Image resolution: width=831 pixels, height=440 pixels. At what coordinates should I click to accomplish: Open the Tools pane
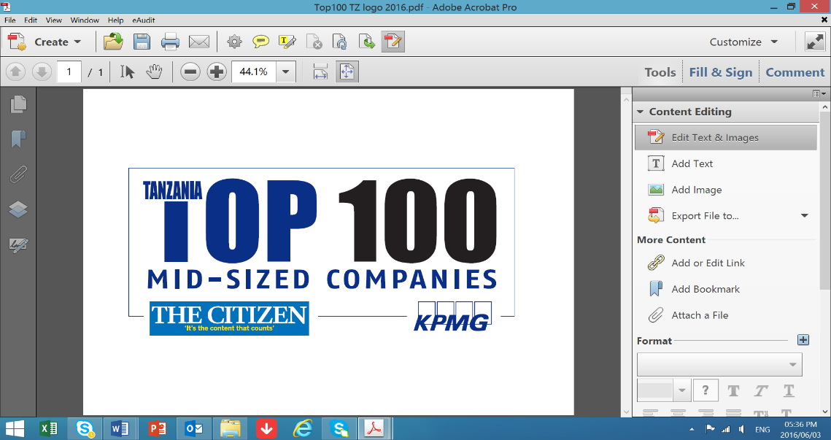coord(660,72)
